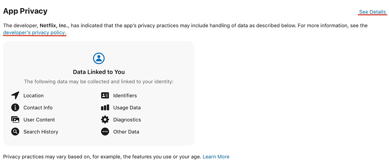Select the Search History label
The image size is (389, 165).
[41, 132]
